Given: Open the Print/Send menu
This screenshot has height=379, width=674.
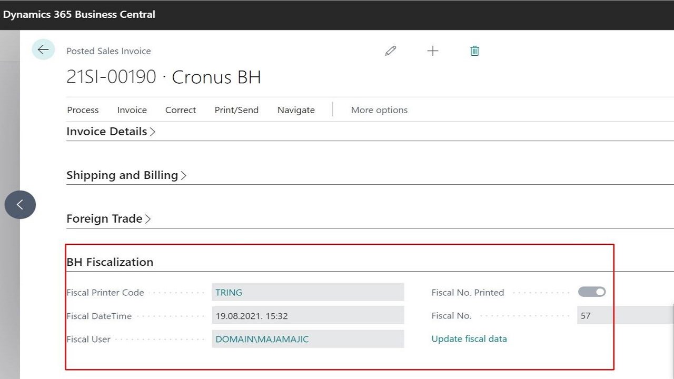Looking at the screenshot, I should click(x=236, y=110).
